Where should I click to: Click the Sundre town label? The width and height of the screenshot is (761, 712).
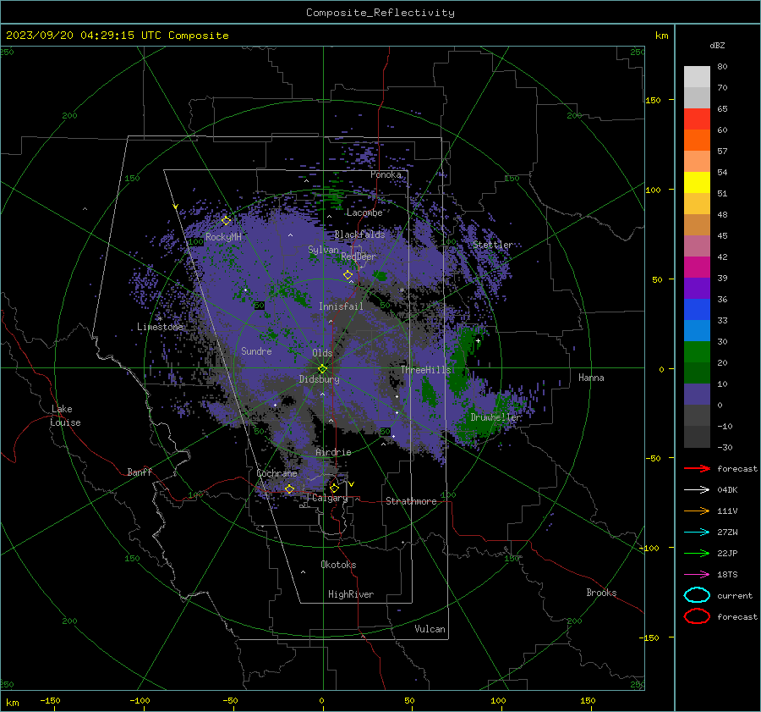pyautogui.click(x=256, y=350)
